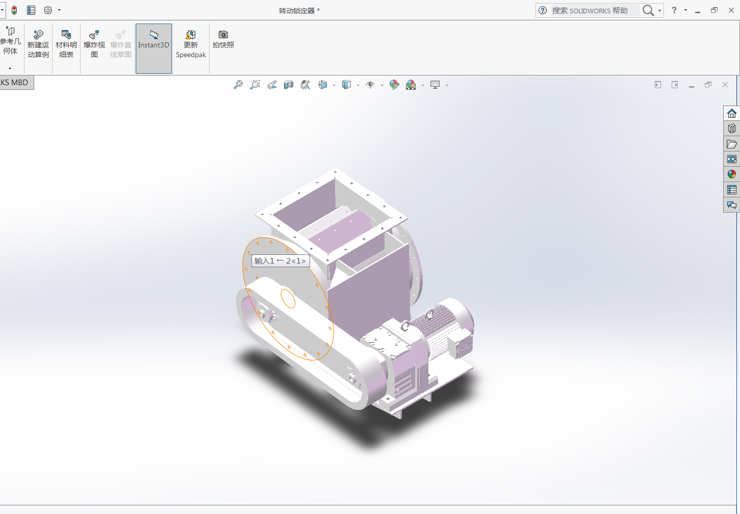Viewport: 740px width, 514px height.
Task: Expand the Help menu dropdown arrow
Action: point(685,10)
